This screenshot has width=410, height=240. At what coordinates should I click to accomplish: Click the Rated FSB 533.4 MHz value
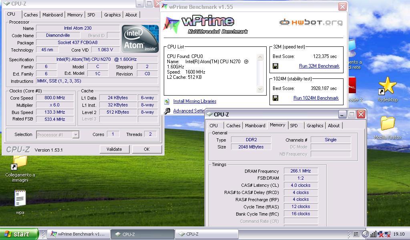(54, 119)
